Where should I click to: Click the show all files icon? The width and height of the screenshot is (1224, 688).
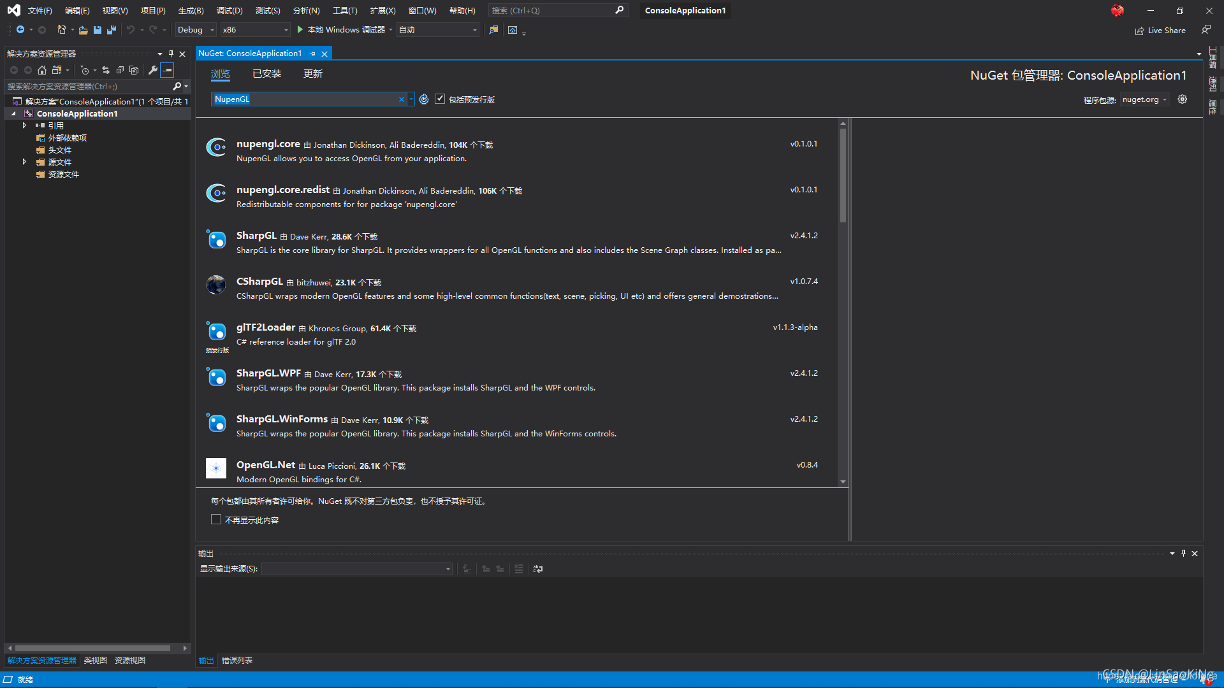134,70
